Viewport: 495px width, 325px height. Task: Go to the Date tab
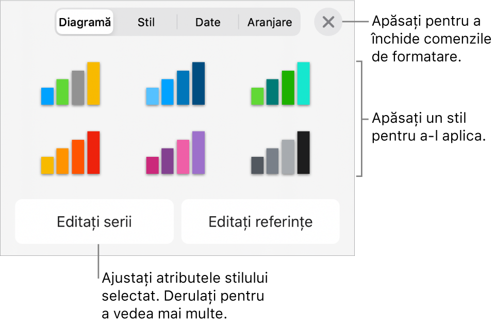[208, 22]
